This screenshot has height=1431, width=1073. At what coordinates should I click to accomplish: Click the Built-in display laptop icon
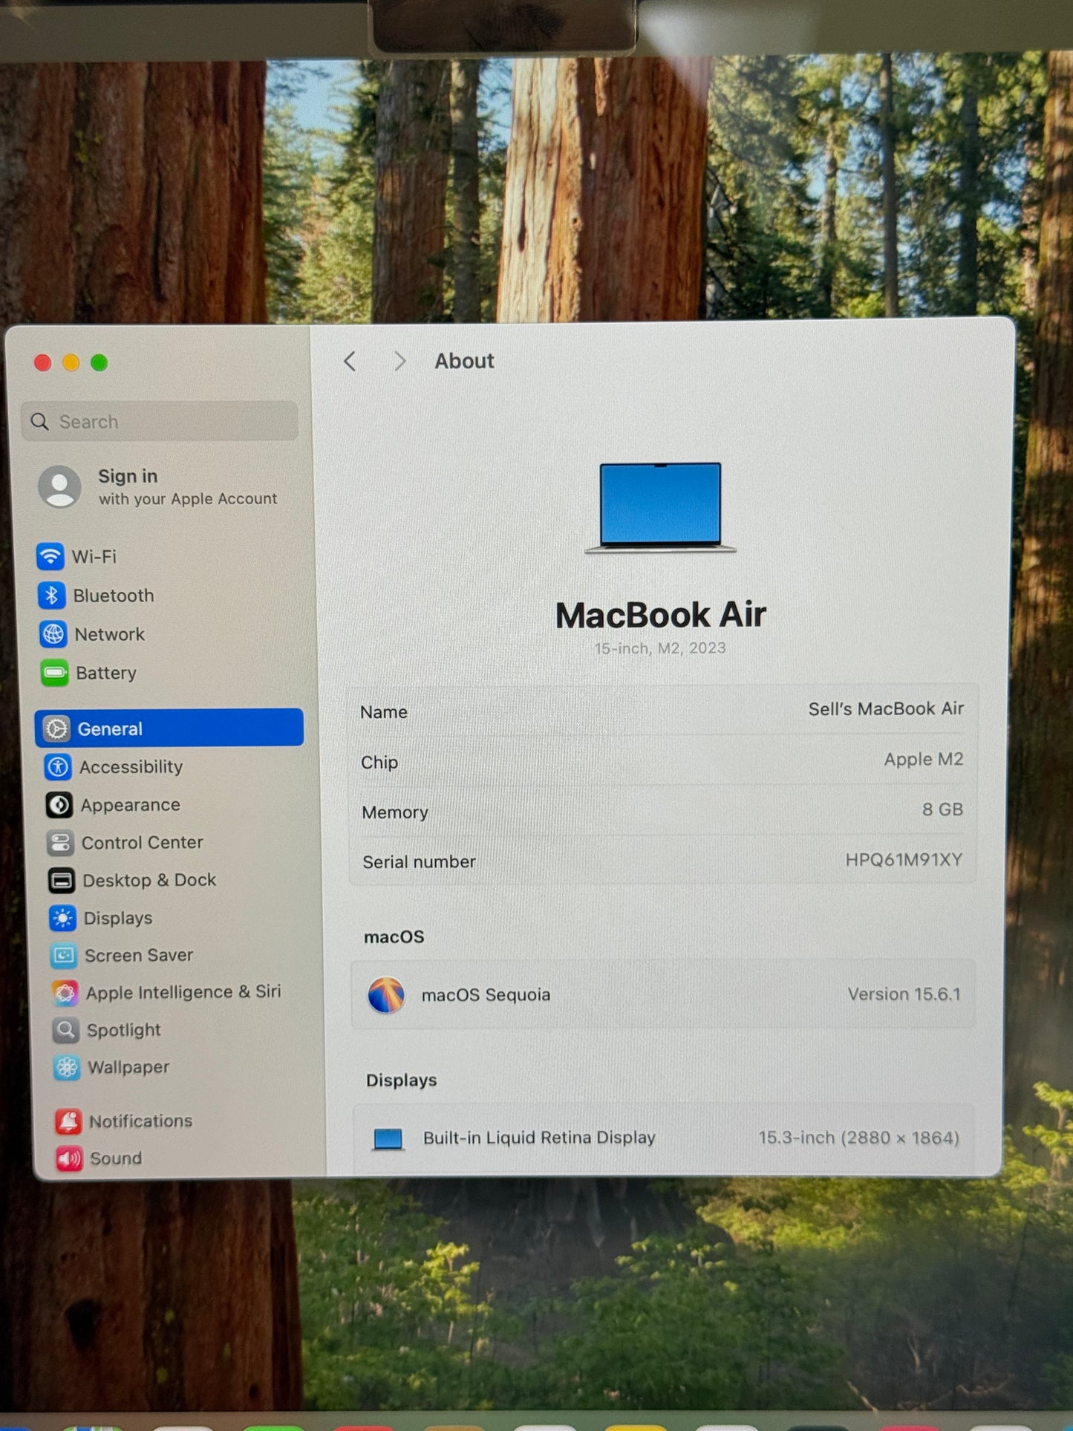[388, 1138]
